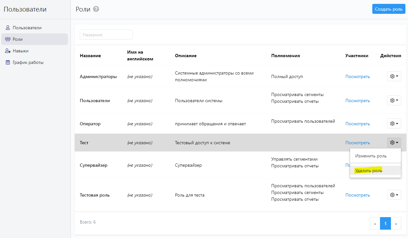408x238 pixels.
Task: Click the Оператор role name
Action: click(90, 124)
